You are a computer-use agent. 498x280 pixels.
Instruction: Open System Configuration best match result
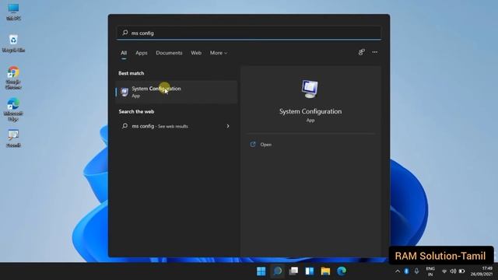click(x=177, y=92)
